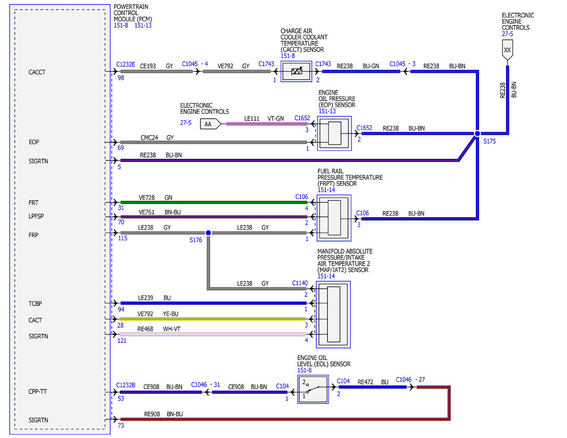Select the MAP/IAT2 sensor symbol
Viewport: 567px width, 438px height.
pyautogui.click(x=334, y=315)
